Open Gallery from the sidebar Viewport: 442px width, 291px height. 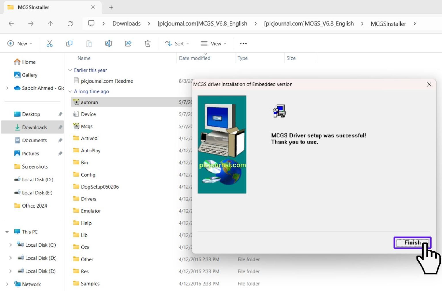point(30,75)
